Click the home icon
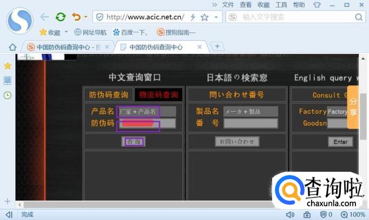Screen dimensions: 369x220 point(12,47)
